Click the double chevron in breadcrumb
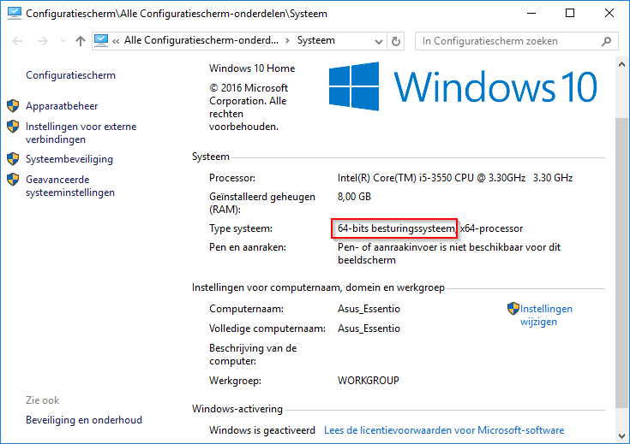This screenshot has height=444, width=630. pyautogui.click(x=116, y=41)
